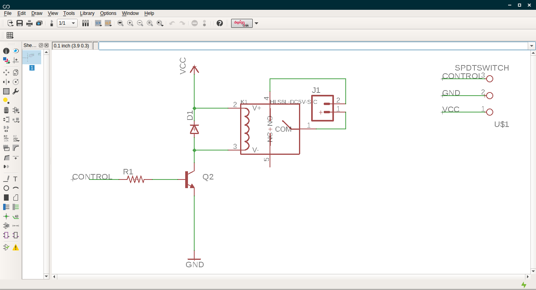The height and width of the screenshot is (290, 536).
Task: Select the Group tool
Action: pyautogui.click(x=6, y=91)
